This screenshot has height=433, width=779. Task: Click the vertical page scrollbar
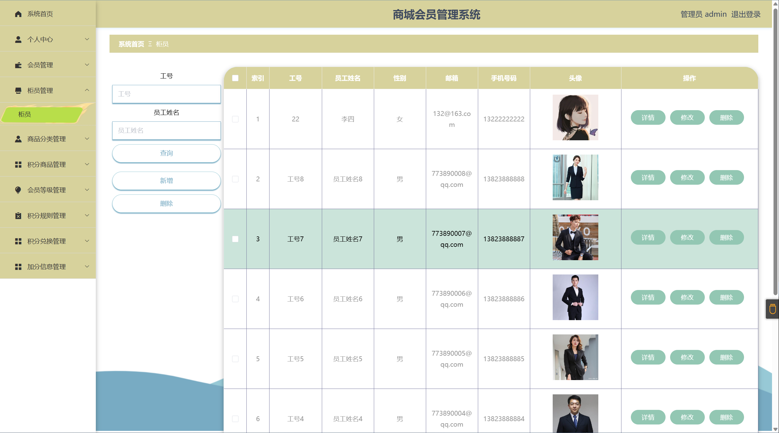tap(775, 152)
